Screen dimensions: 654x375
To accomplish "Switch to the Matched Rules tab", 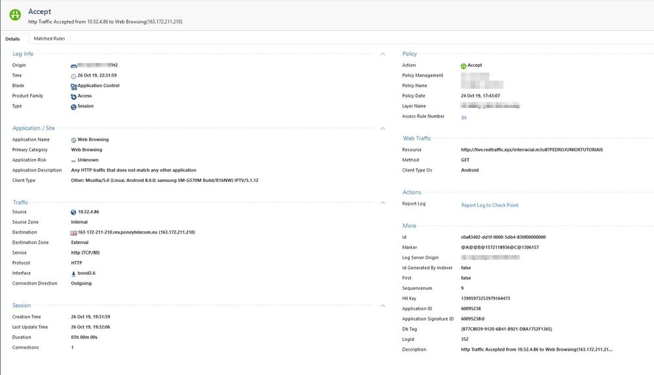I will click(49, 39).
